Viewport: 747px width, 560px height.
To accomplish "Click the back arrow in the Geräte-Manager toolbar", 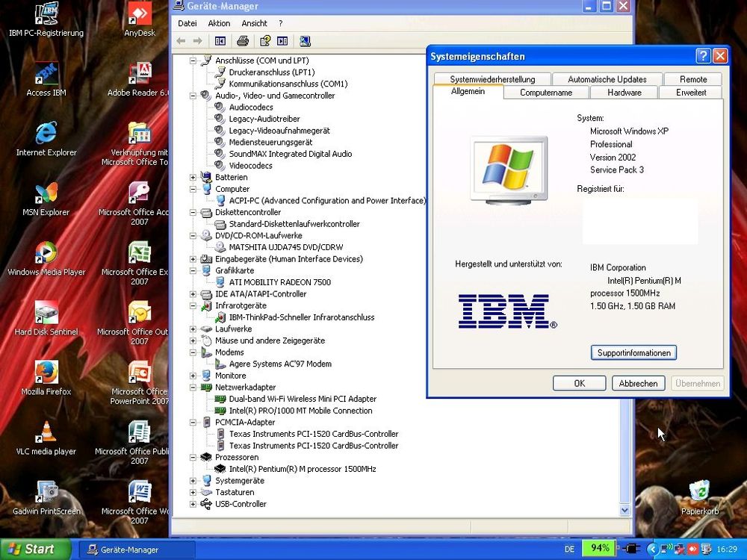I will click(181, 40).
